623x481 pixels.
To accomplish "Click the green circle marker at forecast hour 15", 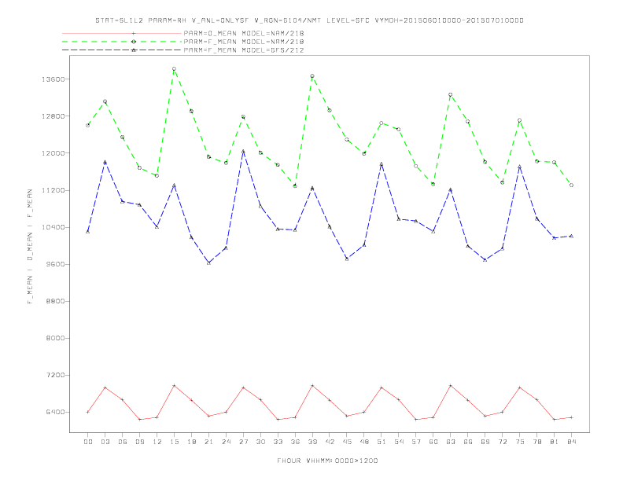I will [174, 69].
